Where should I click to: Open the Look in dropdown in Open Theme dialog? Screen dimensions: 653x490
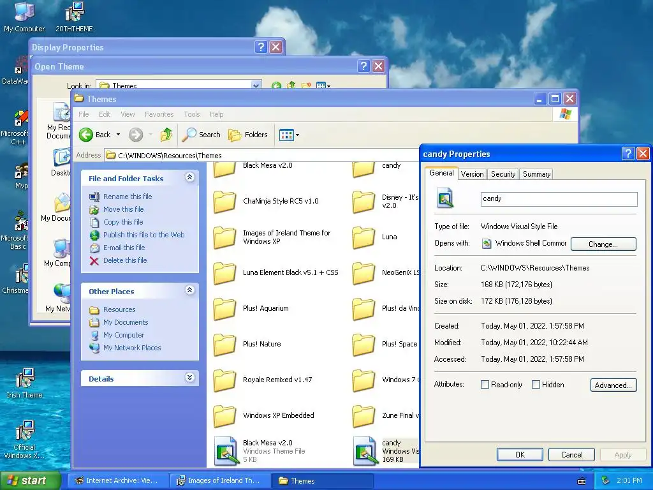point(256,85)
